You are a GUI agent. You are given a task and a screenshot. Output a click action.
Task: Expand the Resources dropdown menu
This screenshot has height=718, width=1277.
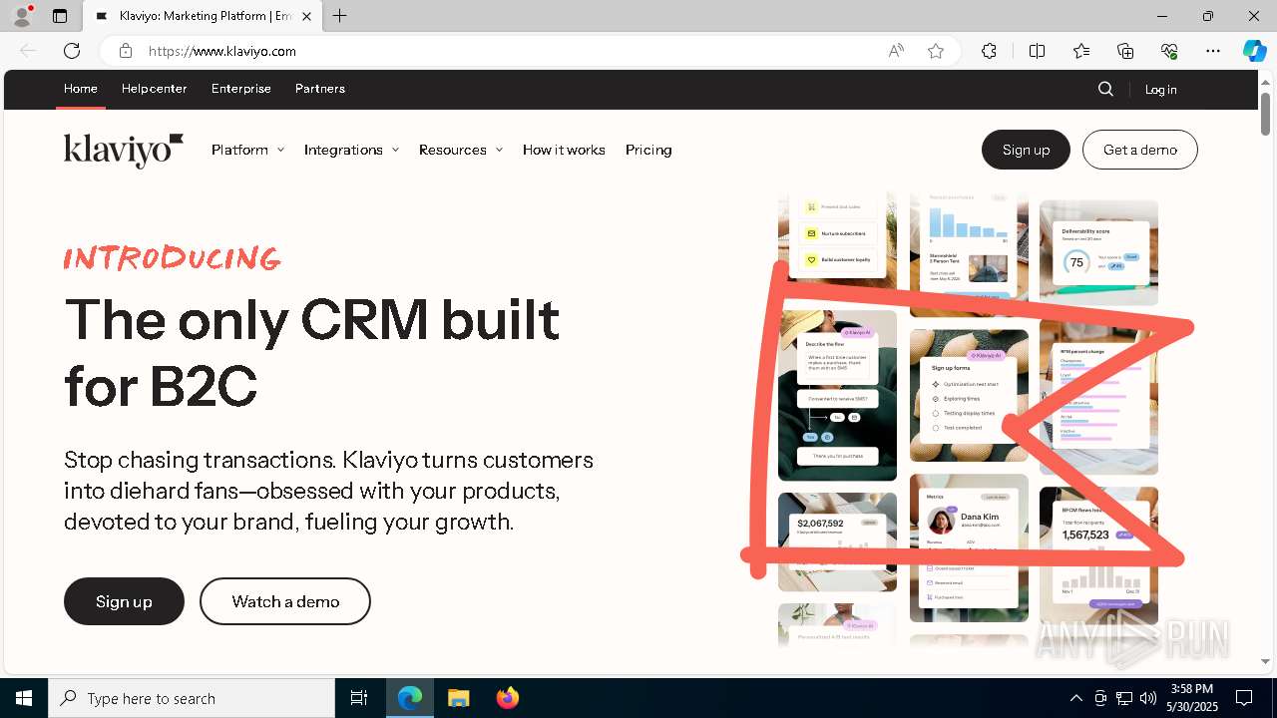461,150
